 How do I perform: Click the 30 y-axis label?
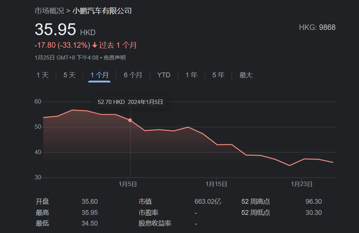click(x=38, y=177)
